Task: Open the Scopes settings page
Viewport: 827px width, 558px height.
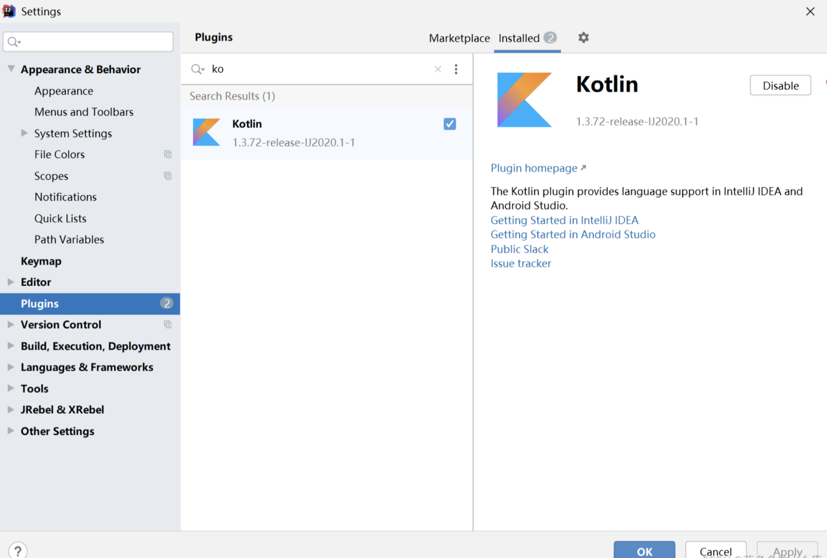Action: pyautogui.click(x=51, y=176)
